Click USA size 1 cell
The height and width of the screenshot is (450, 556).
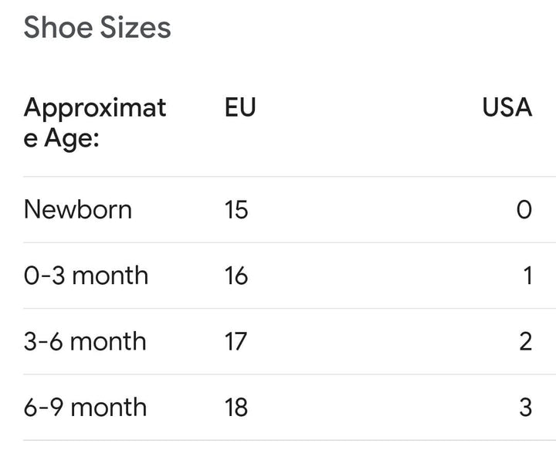527,276
